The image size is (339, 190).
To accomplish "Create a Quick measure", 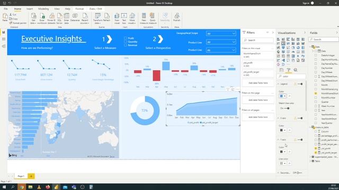I will [153, 18].
